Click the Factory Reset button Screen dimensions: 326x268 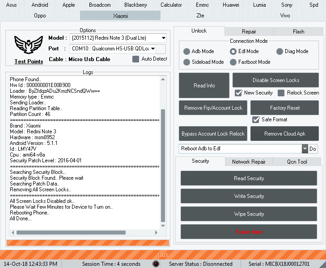pyautogui.click(x=284, y=108)
